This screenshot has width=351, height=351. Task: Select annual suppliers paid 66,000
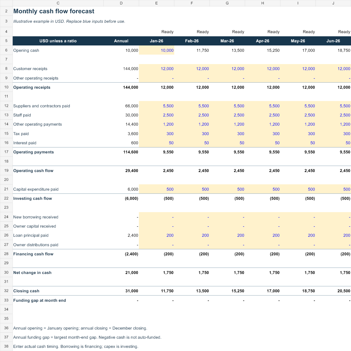tap(121, 106)
